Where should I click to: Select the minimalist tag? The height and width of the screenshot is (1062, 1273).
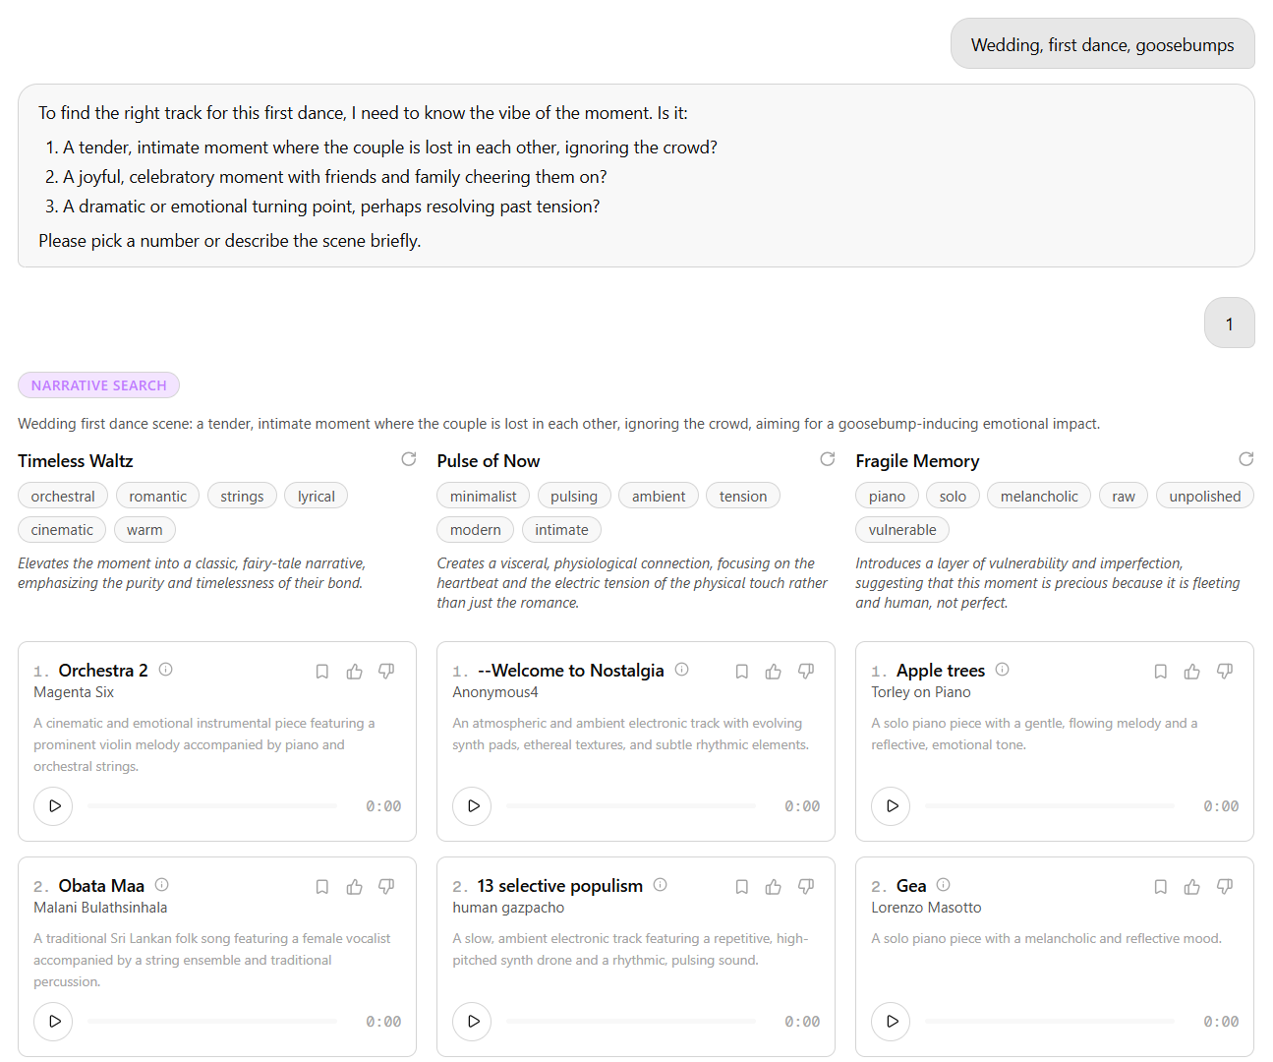(483, 497)
